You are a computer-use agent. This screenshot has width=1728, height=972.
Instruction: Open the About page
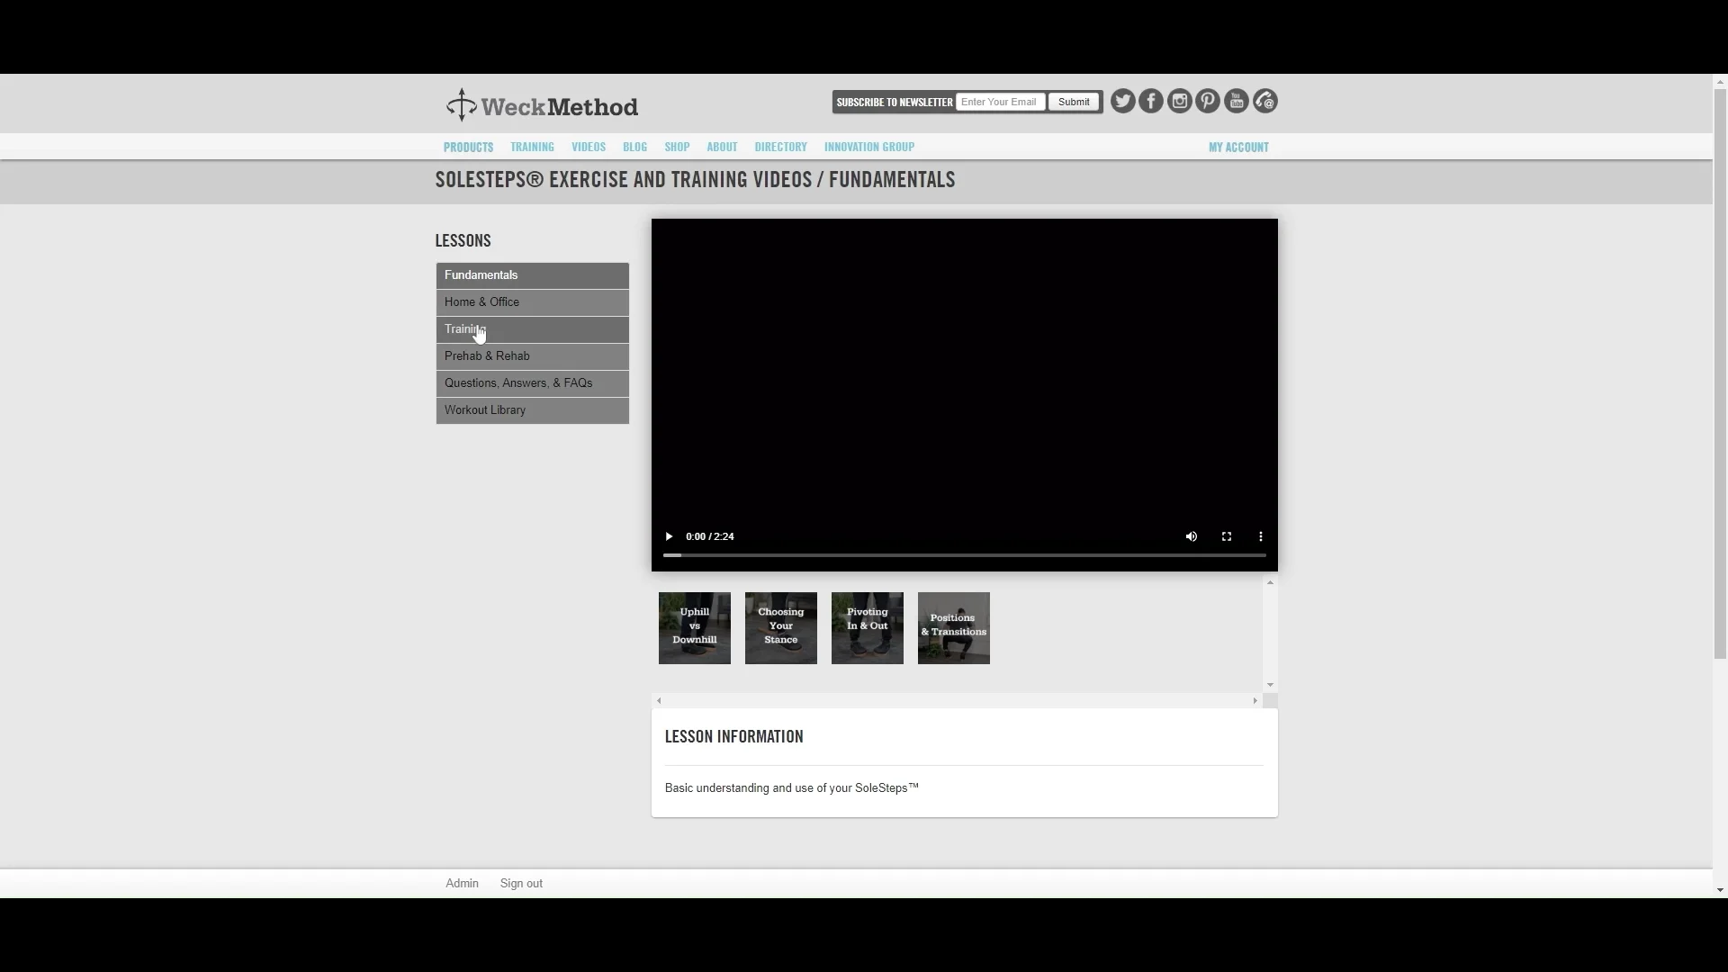point(722,147)
